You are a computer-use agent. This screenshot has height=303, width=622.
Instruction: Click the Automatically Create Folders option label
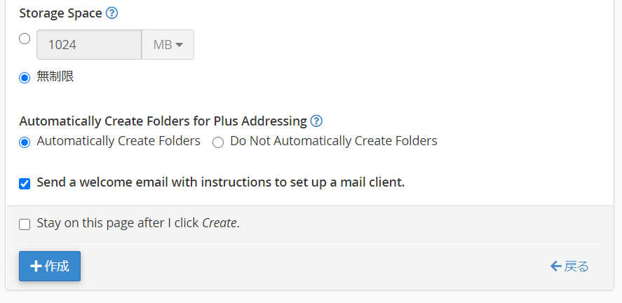pos(119,141)
